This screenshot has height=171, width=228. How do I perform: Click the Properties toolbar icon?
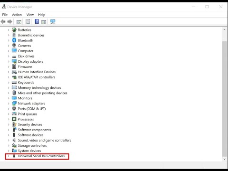tap(28, 21)
